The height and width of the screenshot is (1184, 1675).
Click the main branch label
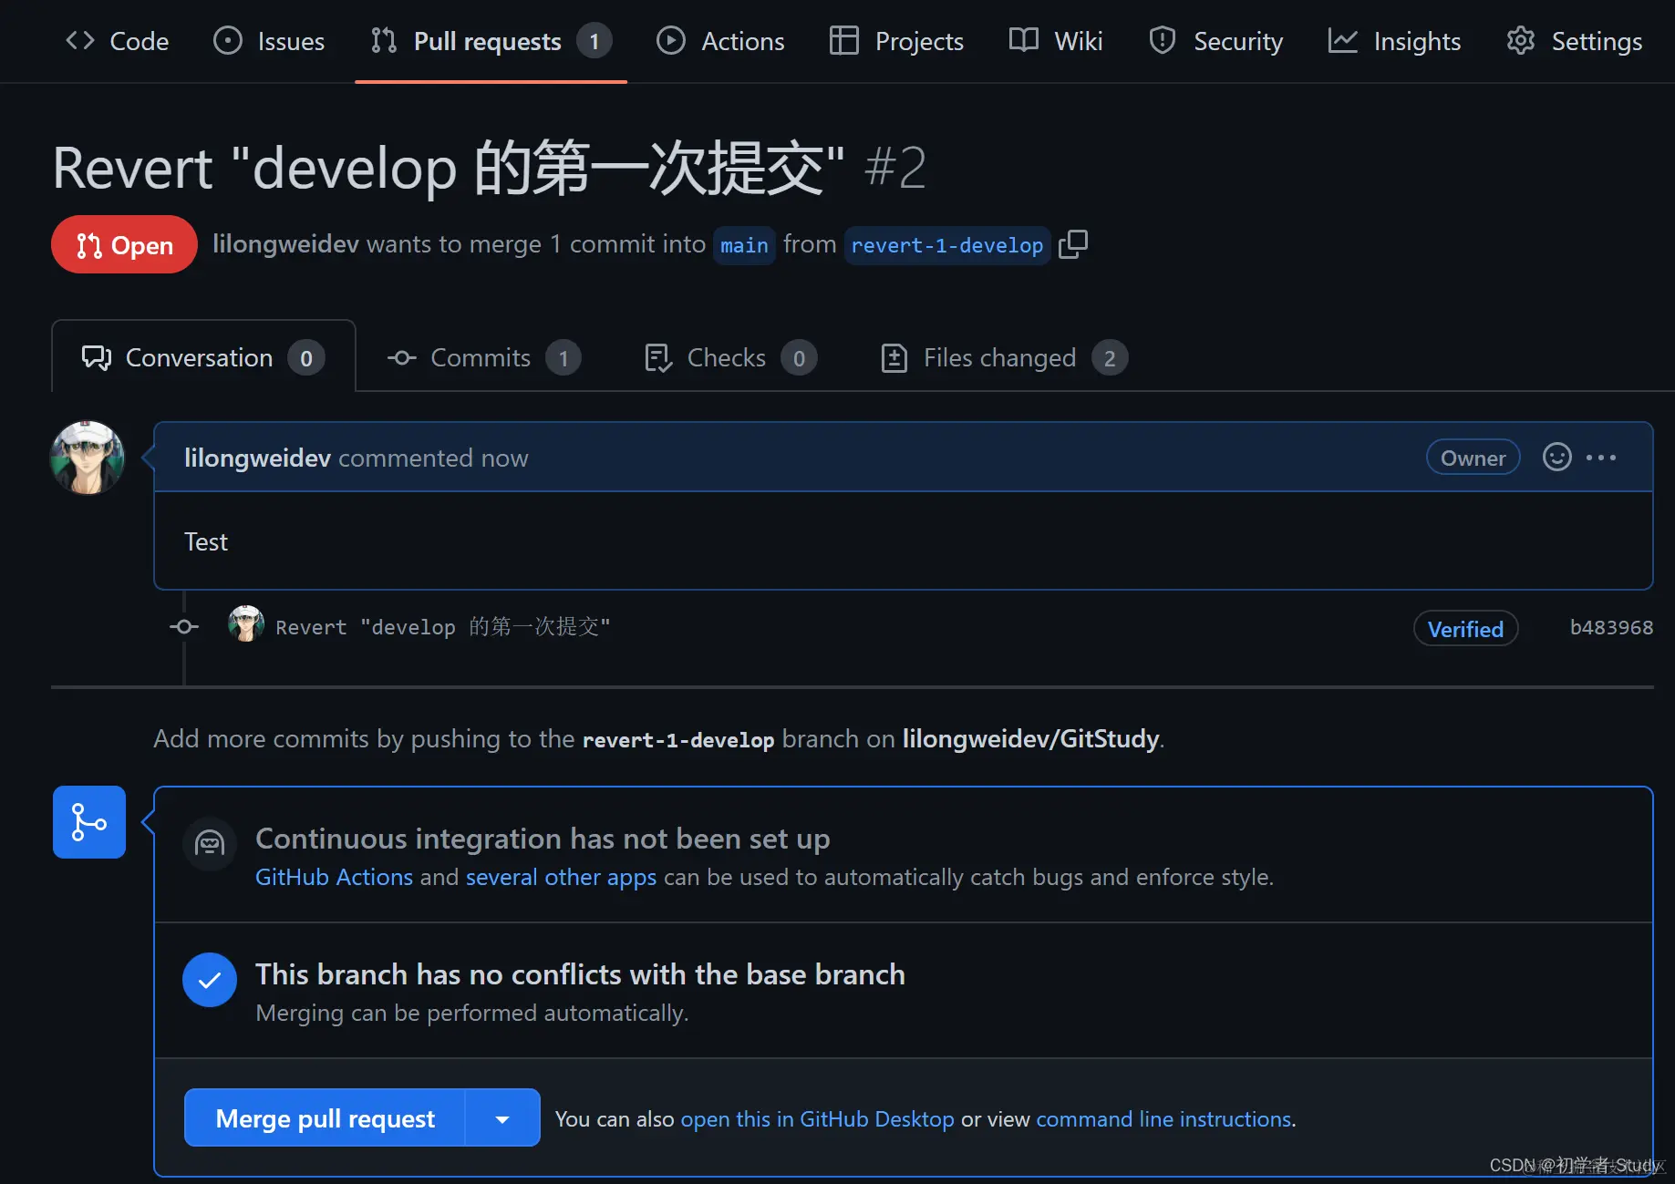(744, 244)
